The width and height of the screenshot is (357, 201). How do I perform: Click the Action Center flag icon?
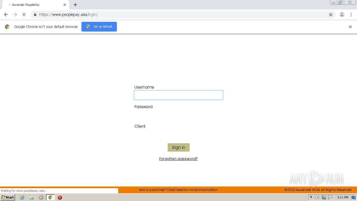pos(331,197)
